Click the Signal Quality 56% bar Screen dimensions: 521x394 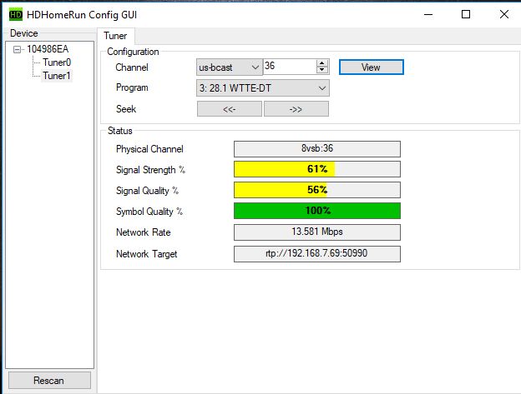(x=316, y=190)
